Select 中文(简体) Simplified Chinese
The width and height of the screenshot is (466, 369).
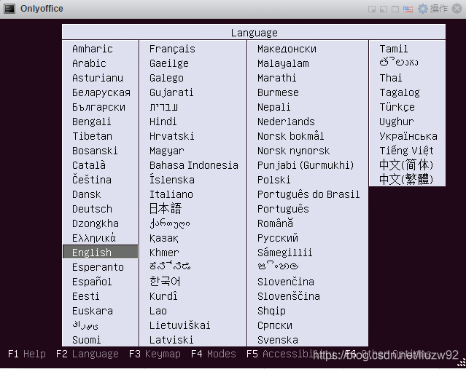[406, 164]
